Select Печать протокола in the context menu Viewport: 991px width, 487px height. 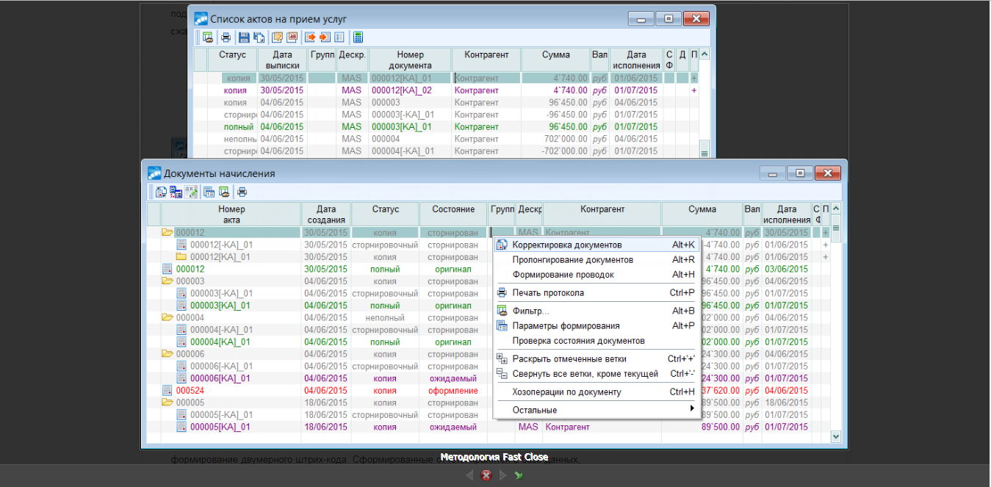pyautogui.click(x=548, y=293)
